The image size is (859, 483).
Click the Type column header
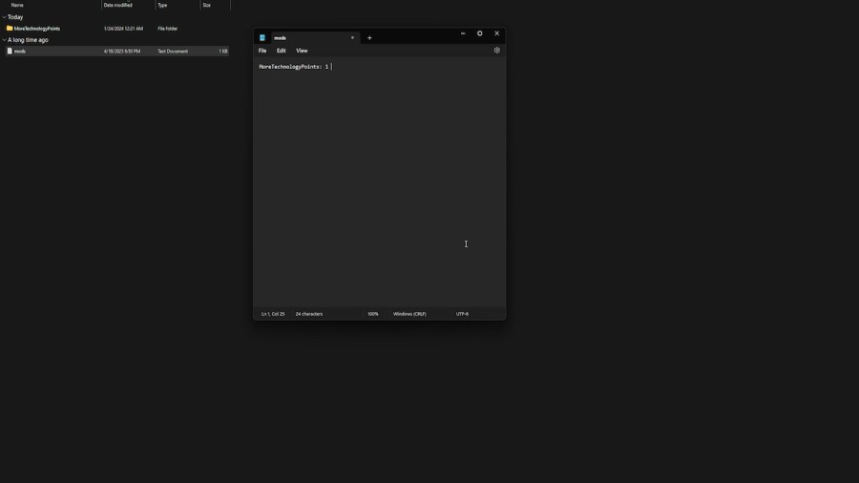coord(162,6)
